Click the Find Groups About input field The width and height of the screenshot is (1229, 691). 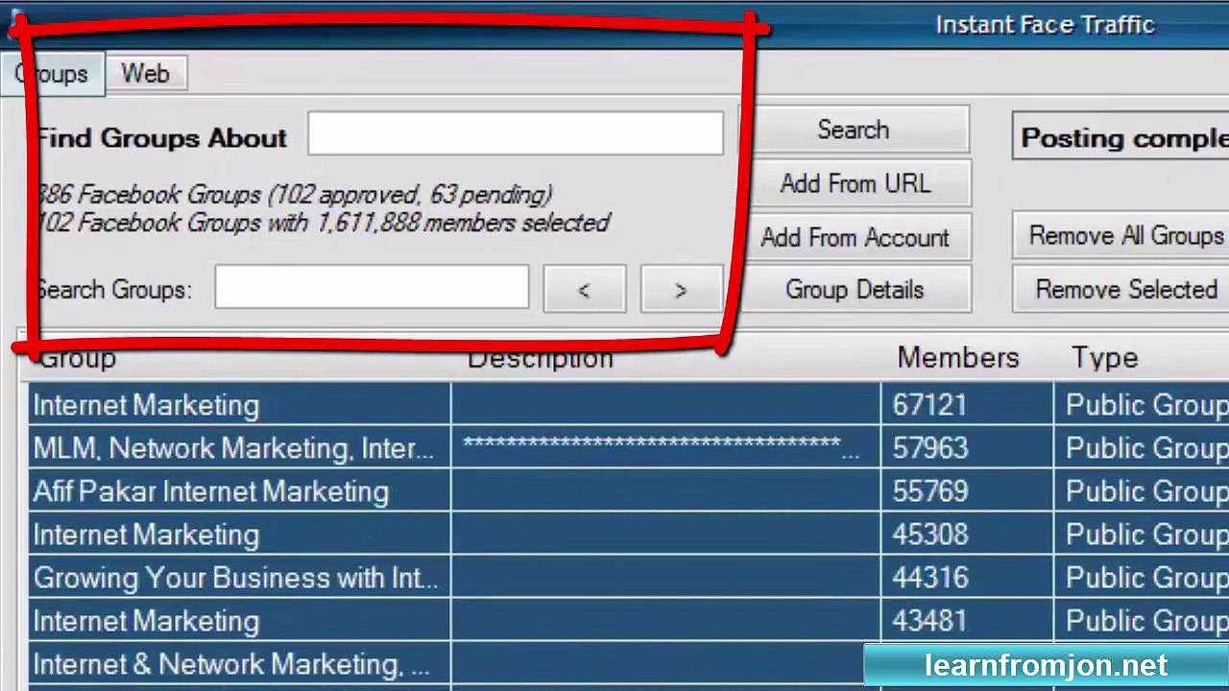[x=516, y=133]
